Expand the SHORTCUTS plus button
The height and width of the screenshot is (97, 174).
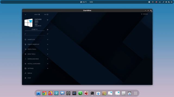(48, 40)
